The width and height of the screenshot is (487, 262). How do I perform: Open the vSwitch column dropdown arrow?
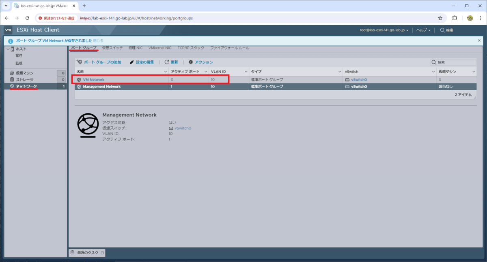[433, 72]
